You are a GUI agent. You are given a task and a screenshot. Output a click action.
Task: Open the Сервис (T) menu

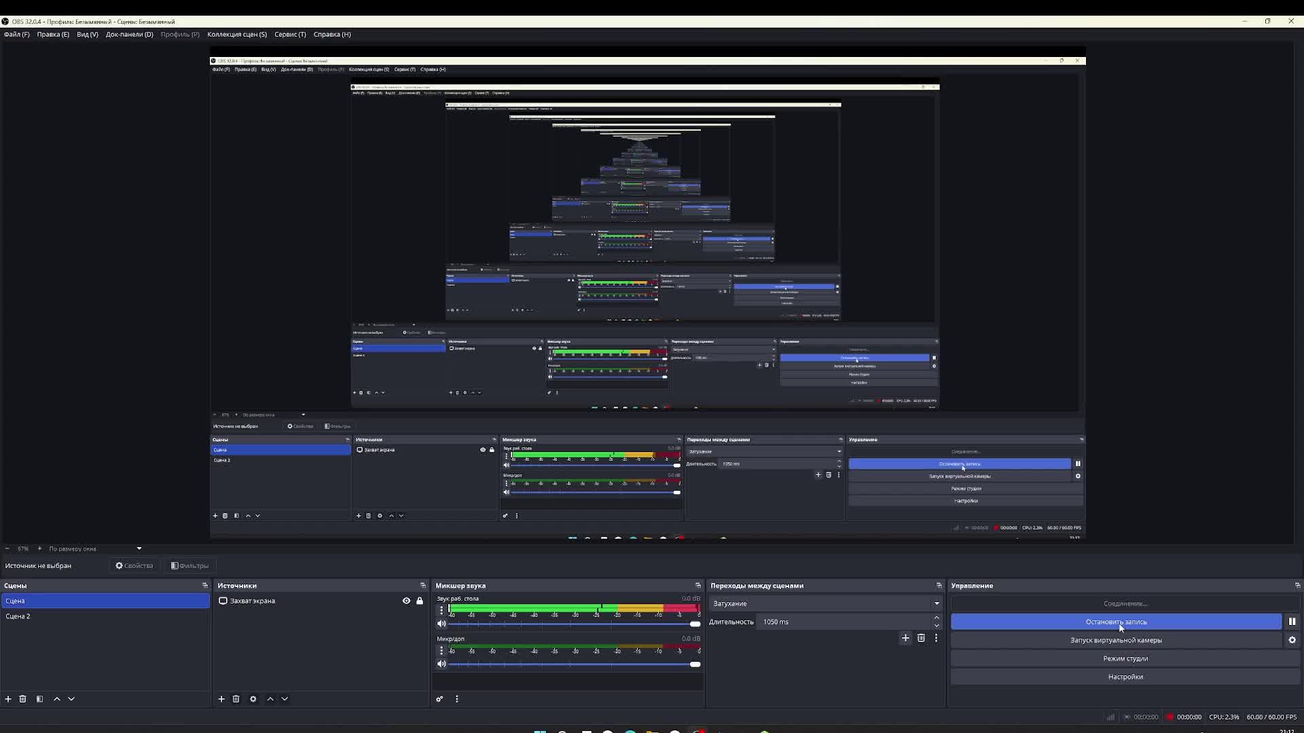coord(290,34)
